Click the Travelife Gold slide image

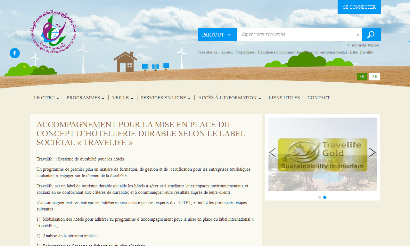point(323,154)
